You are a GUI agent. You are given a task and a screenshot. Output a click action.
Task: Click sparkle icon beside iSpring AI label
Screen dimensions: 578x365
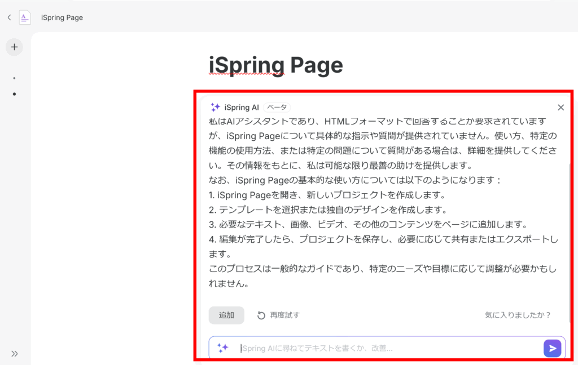click(x=215, y=107)
